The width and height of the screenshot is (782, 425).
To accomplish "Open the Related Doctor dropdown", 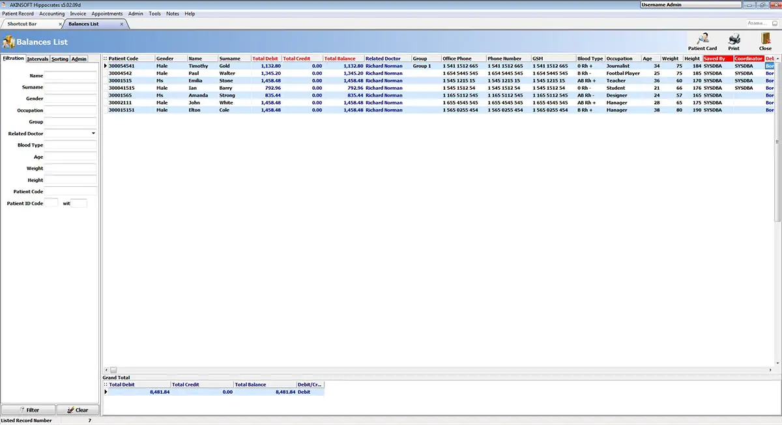I will point(93,133).
